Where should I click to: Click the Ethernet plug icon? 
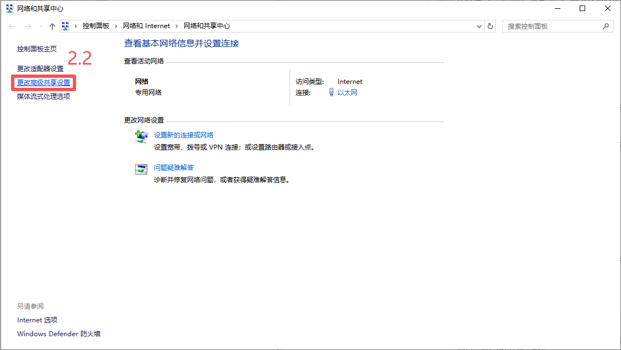331,92
